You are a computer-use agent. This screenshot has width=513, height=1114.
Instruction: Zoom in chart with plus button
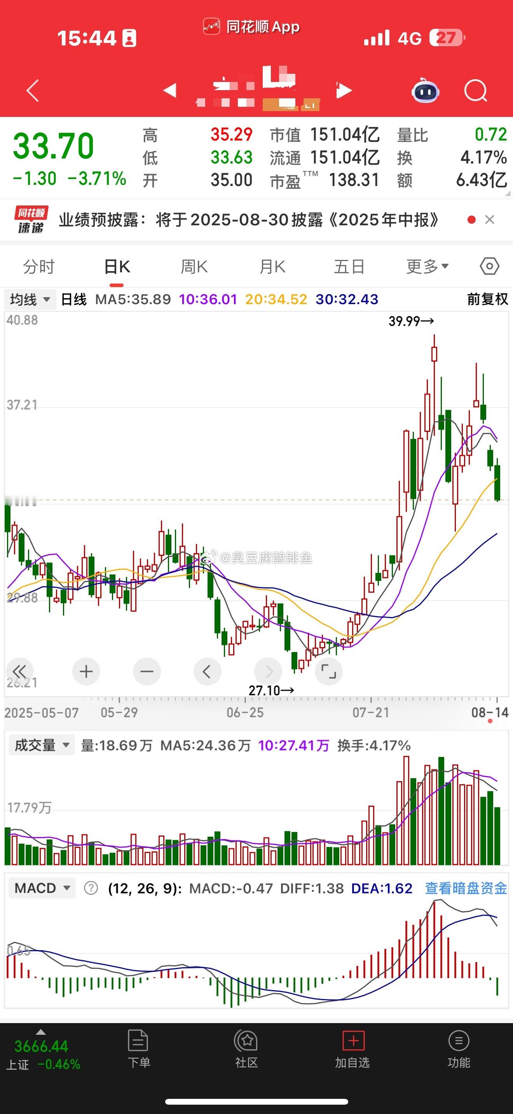86,672
